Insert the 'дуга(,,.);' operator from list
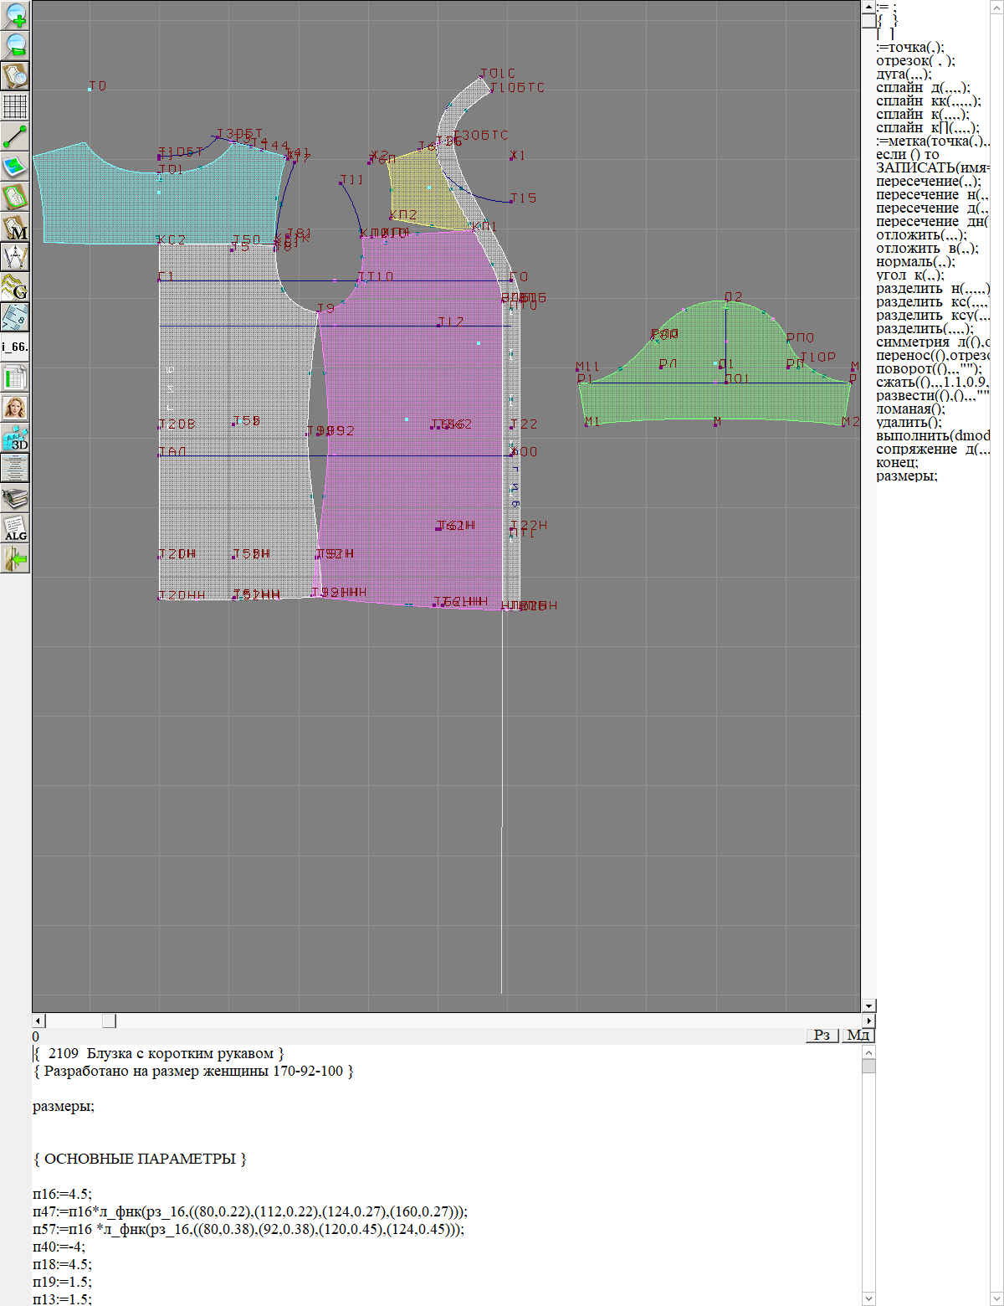1004x1306 pixels. coord(904,74)
